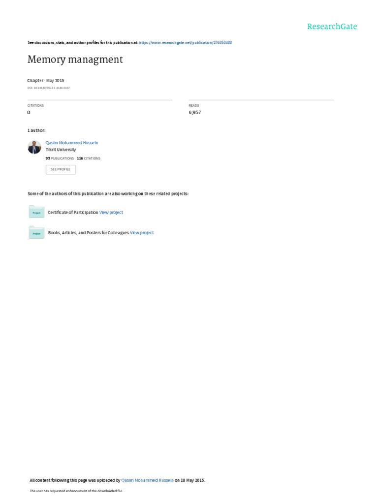Screen dimensions: 378x504
Task: Select the Tikrit University affiliation text
Action: click(x=61, y=150)
